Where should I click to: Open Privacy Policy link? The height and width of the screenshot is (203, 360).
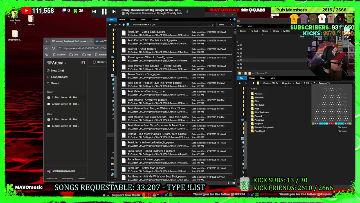click(67, 178)
